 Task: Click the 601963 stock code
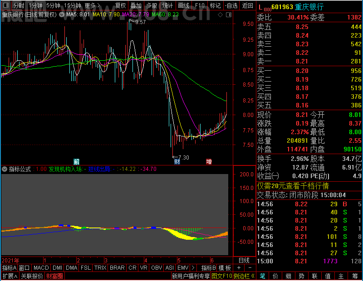(x=282, y=7)
